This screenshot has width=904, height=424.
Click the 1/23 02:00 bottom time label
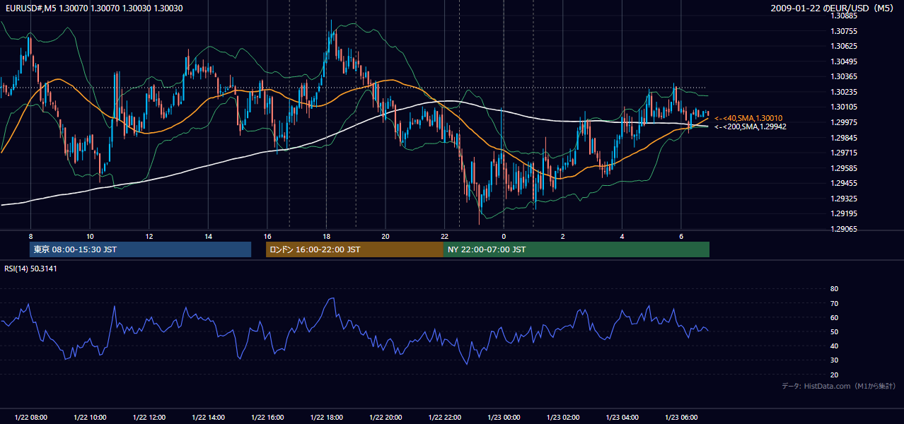[x=563, y=418]
